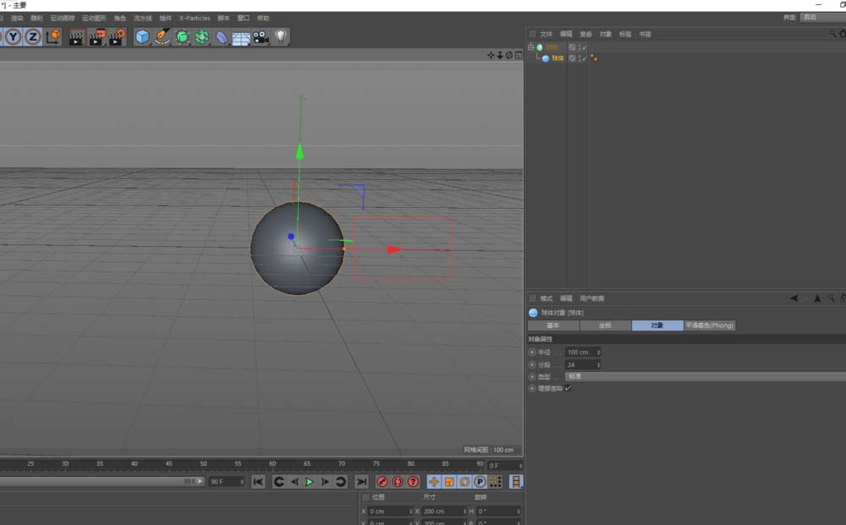The image size is (846, 525).
Task: Click the X position input field
Action: click(x=389, y=511)
